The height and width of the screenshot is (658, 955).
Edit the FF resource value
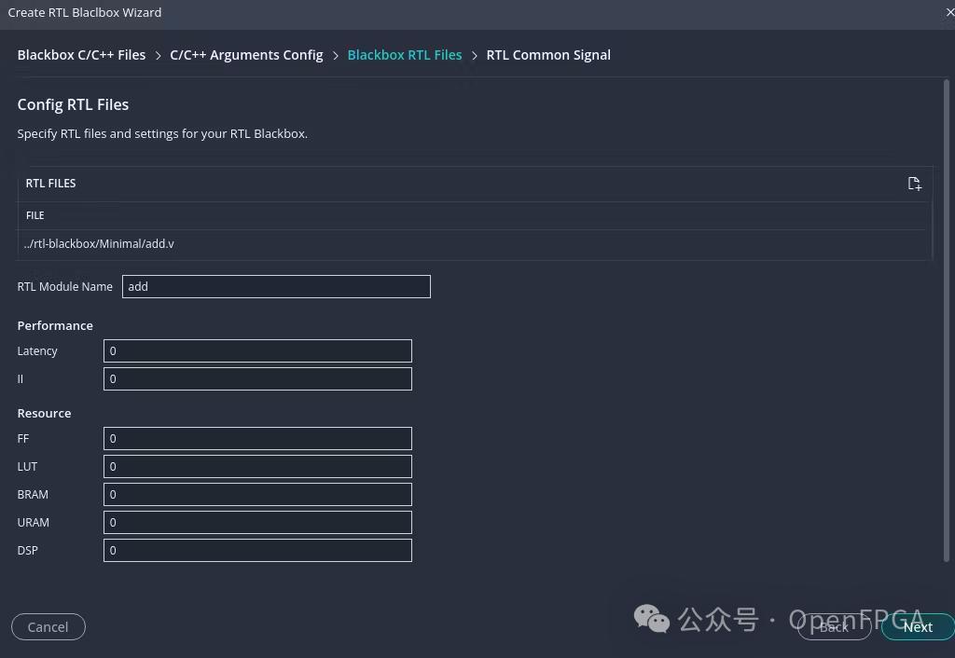pyautogui.click(x=257, y=439)
